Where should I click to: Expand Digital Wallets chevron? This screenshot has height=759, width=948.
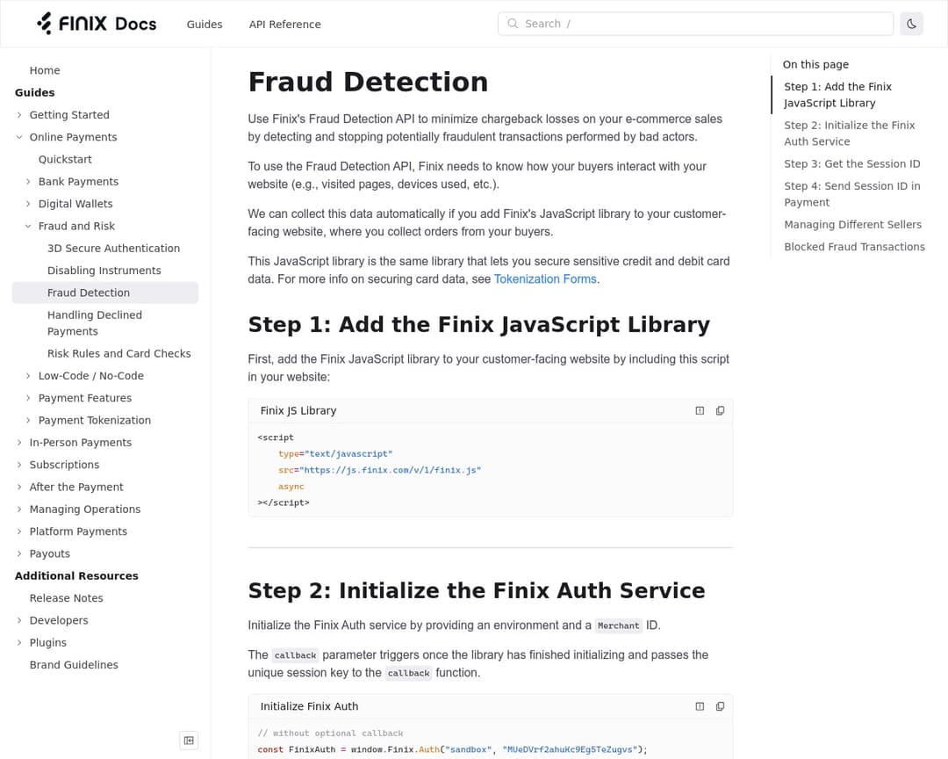(28, 204)
